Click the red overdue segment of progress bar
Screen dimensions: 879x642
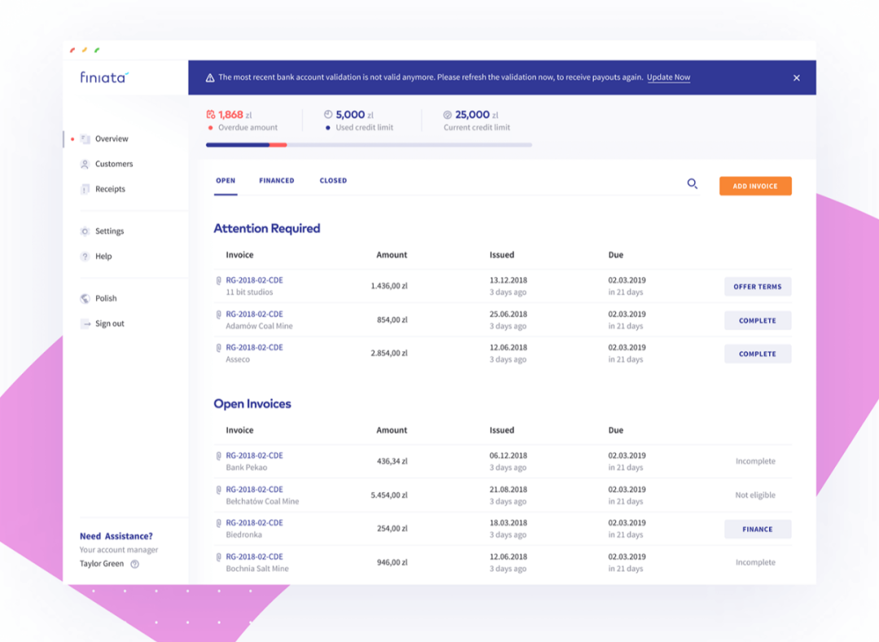(x=278, y=145)
